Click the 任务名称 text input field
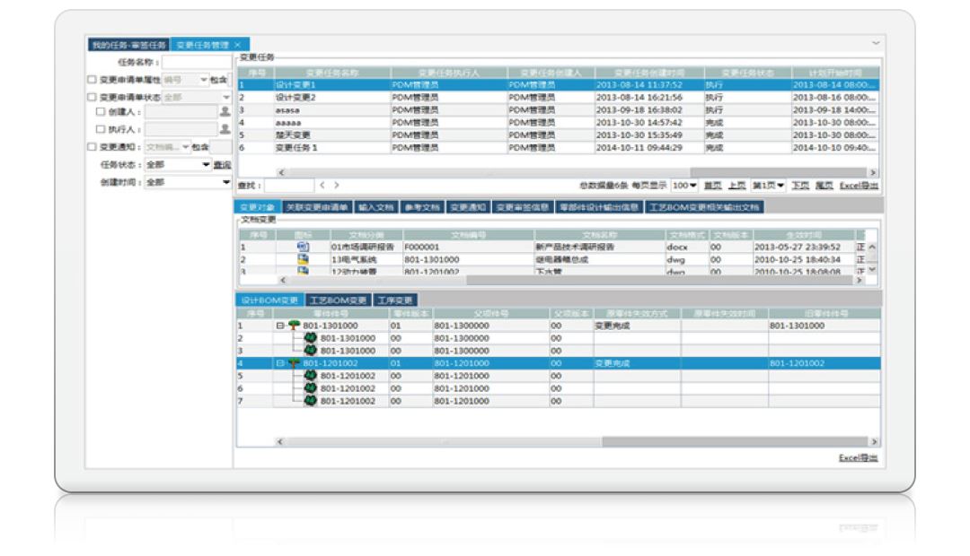The image size is (970, 556). [x=194, y=63]
